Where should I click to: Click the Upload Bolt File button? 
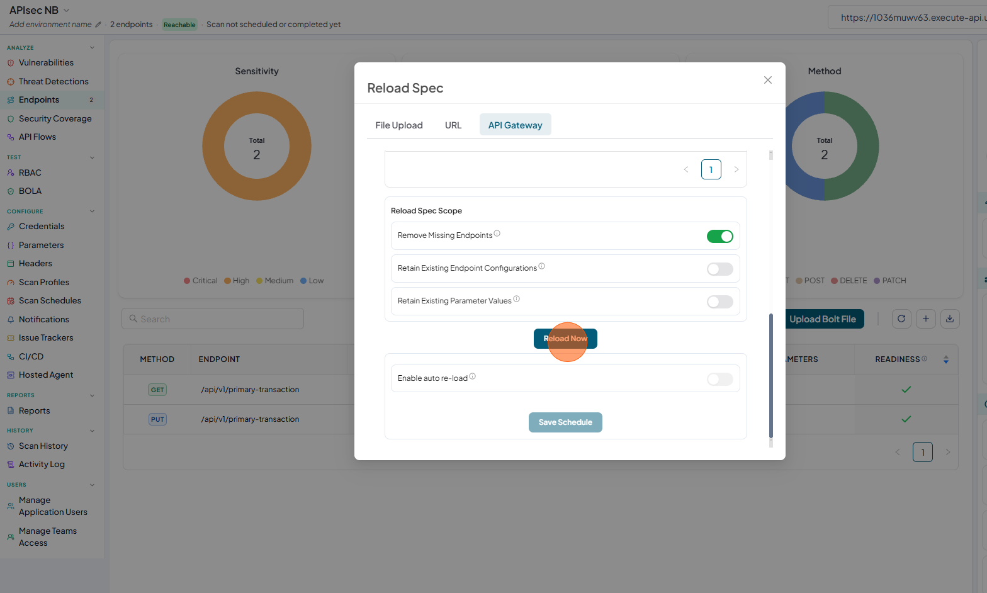[823, 319]
